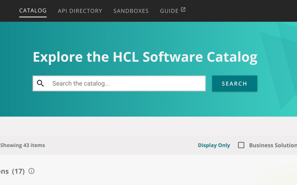Click the magnifying glass icon in search box
The height and width of the screenshot is (185, 297).
(40, 83)
